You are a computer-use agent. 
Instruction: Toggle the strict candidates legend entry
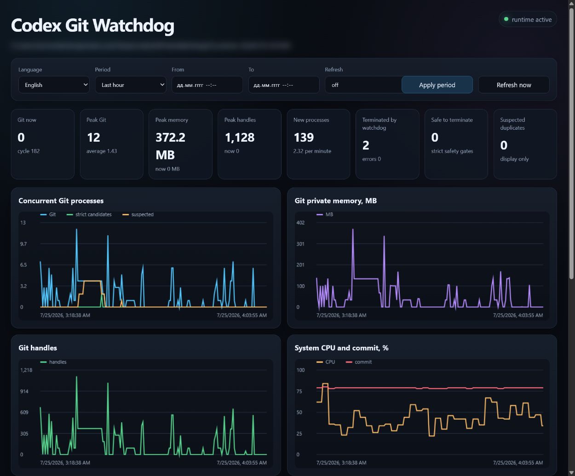click(x=89, y=214)
